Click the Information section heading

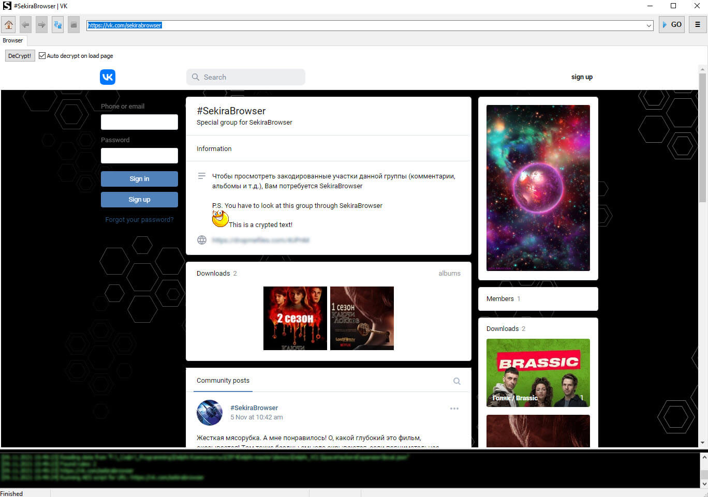[214, 149]
